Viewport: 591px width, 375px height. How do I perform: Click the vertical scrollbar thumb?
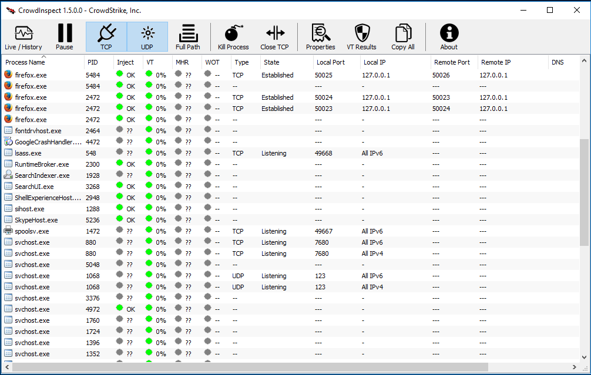click(x=584, y=192)
